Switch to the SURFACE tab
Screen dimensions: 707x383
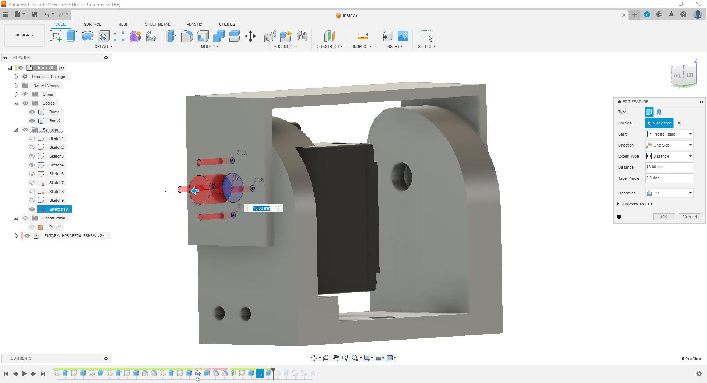click(x=92, y=24)
